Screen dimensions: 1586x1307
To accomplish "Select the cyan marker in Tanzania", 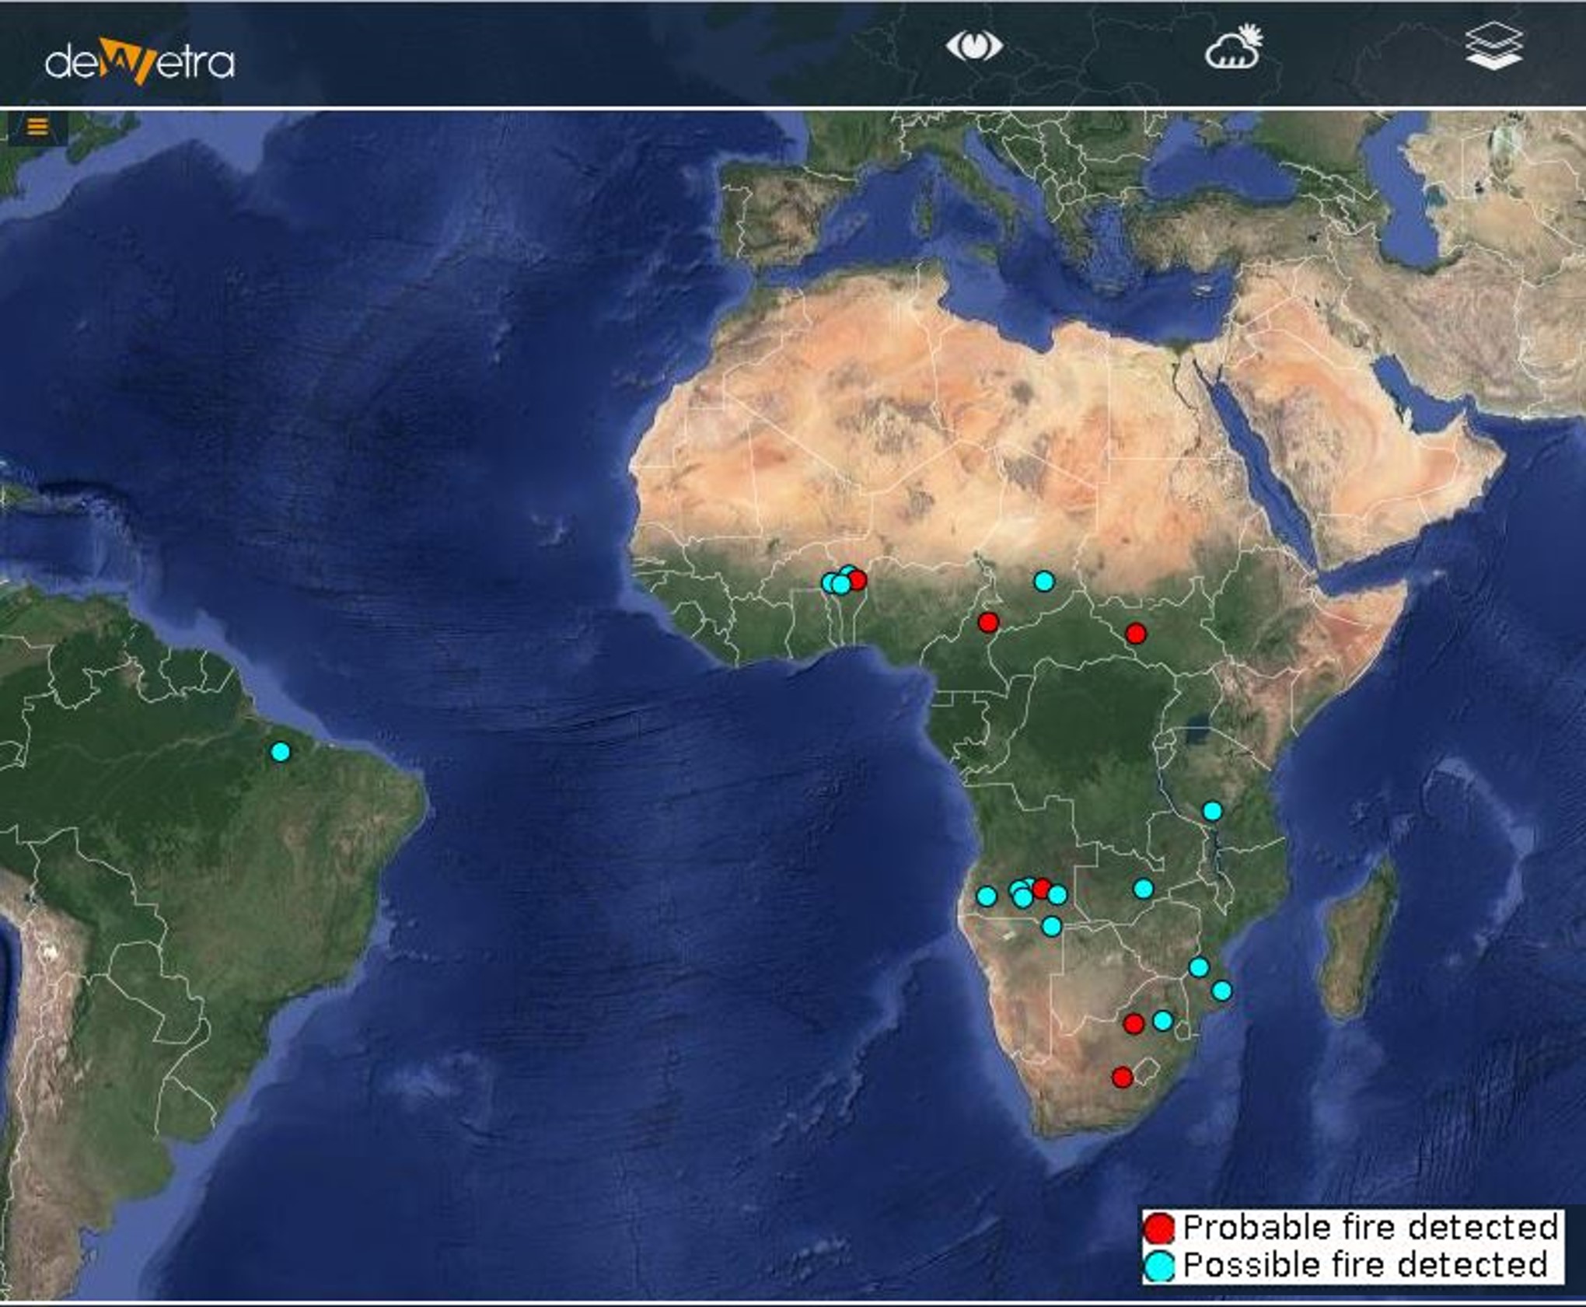I will pos(1212,811).
